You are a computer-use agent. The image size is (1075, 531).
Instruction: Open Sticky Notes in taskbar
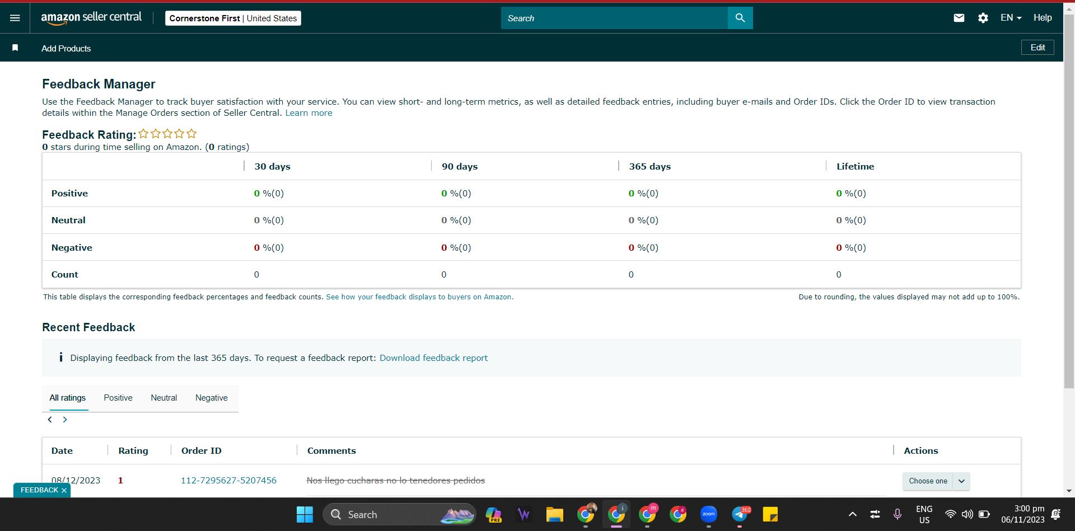click(x=770, y=514)
